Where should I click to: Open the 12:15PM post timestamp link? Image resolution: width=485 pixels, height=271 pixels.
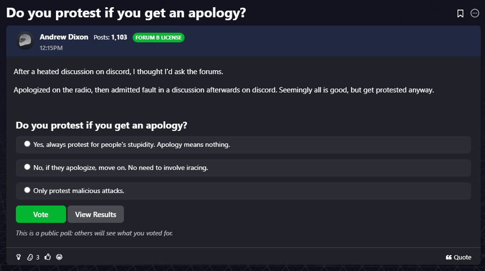click(x=51, y=48)
